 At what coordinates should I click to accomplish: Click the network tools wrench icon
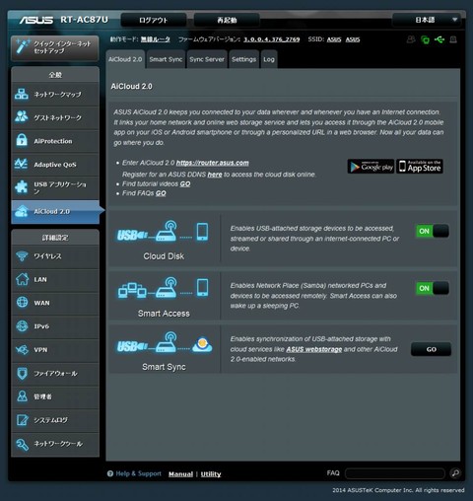point(22,444)
